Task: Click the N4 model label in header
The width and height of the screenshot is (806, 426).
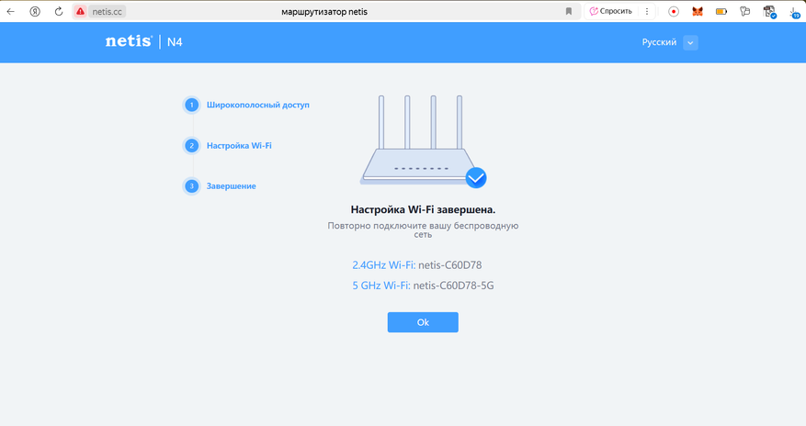Action: [175, 42]
